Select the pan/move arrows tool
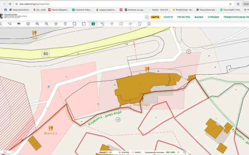Viewport: 249px width, 155px height. pos(56,24)
